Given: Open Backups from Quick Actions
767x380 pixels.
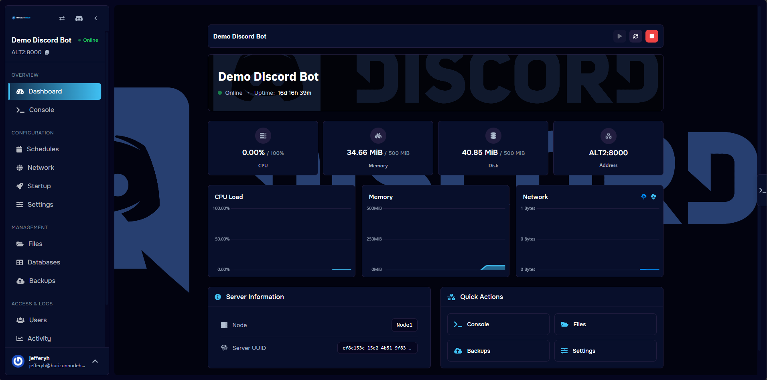Looking at the screenshot, I should pyautogui.click(x=498, y=351).
